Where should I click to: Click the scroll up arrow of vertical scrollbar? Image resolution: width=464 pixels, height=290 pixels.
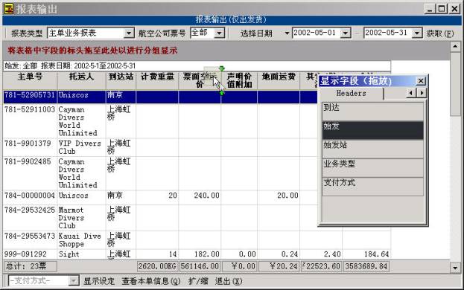pos(455,46)
